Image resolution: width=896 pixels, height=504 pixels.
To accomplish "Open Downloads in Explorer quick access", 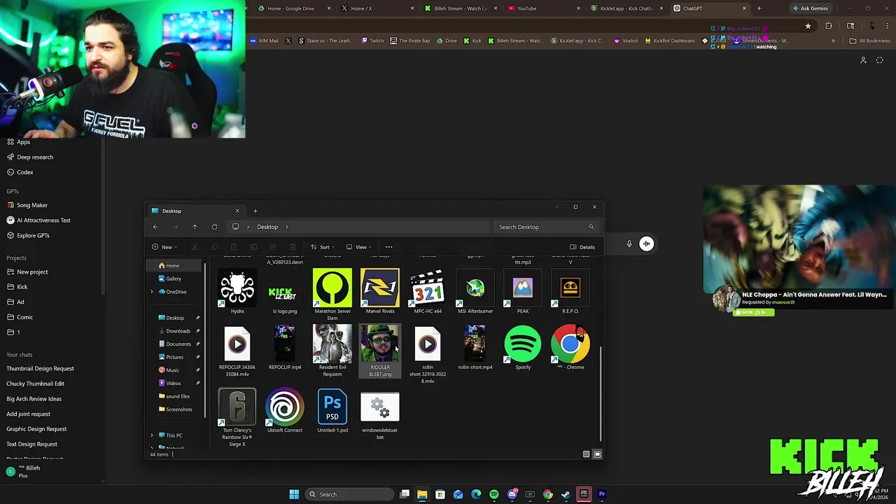I will pyautogui.click(x=178, y=331).
